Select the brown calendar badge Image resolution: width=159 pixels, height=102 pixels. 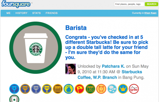click(58, 89)
